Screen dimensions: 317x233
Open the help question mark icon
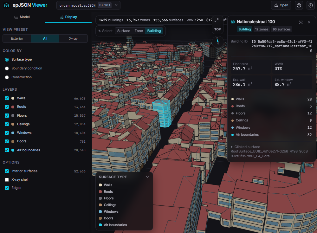(299, 5)
